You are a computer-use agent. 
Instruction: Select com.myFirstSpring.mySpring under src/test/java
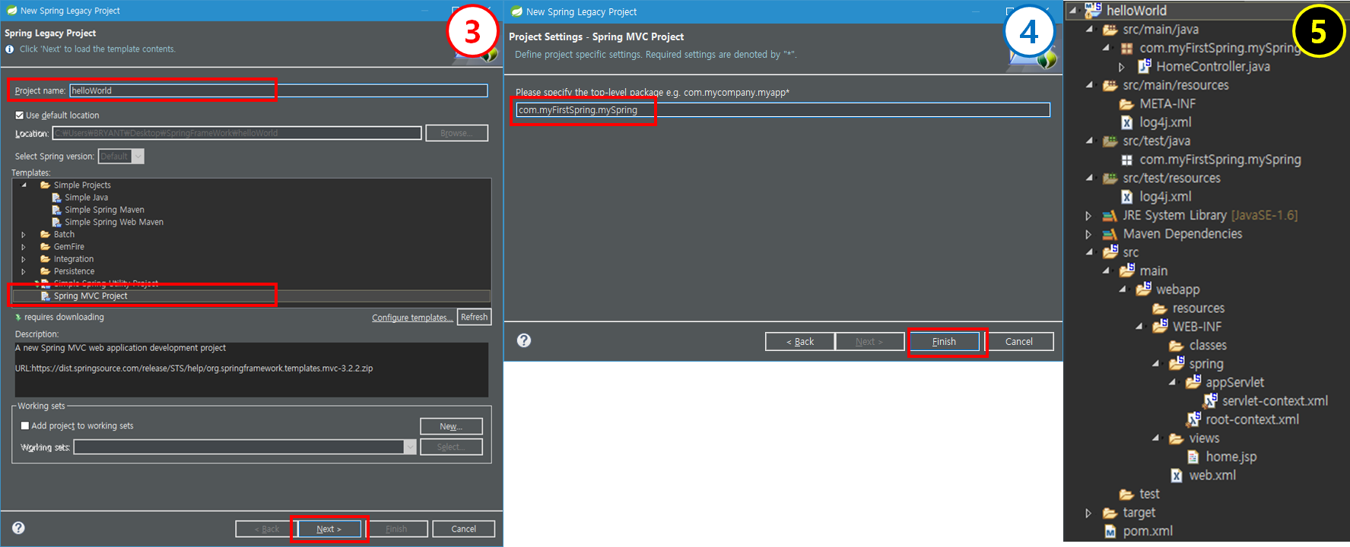click(1220, 160)
